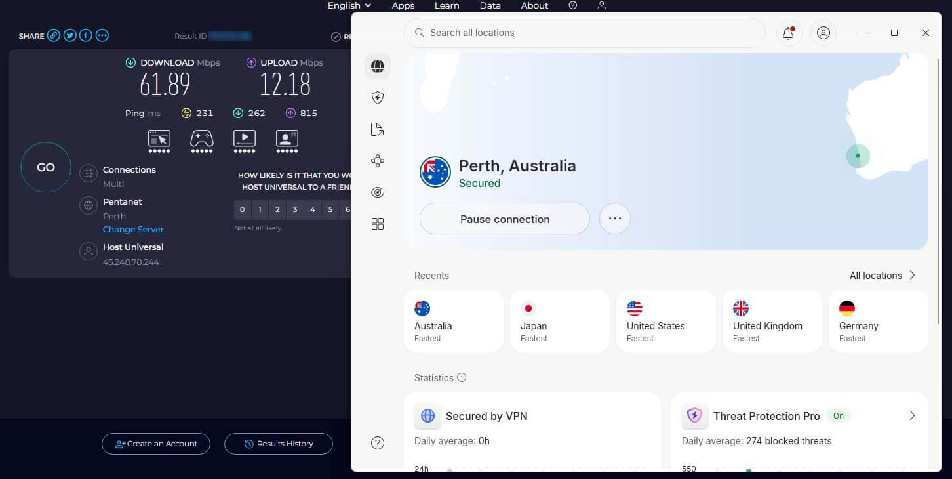Select rating 2 in the survey

[x=278, y=210]
